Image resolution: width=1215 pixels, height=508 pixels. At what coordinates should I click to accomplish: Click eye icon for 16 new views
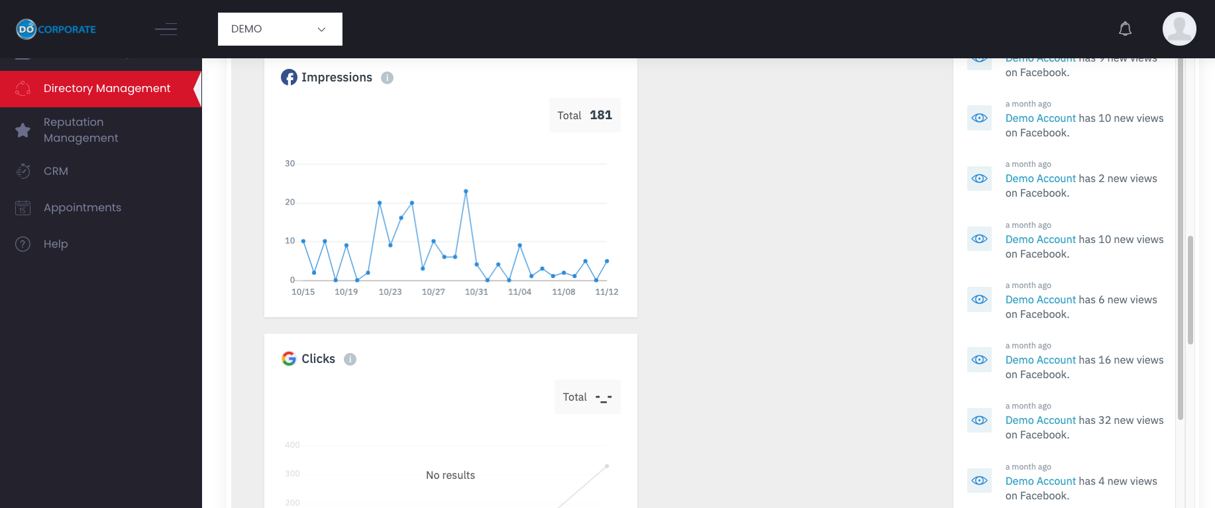[x=979, y=360]
